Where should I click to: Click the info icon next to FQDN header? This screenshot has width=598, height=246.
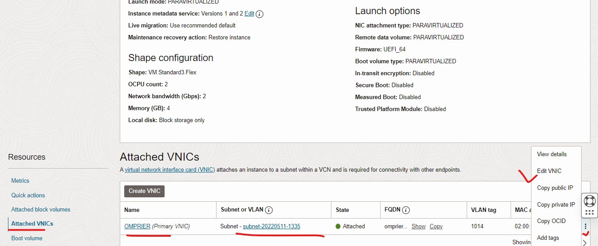(405, 210)
